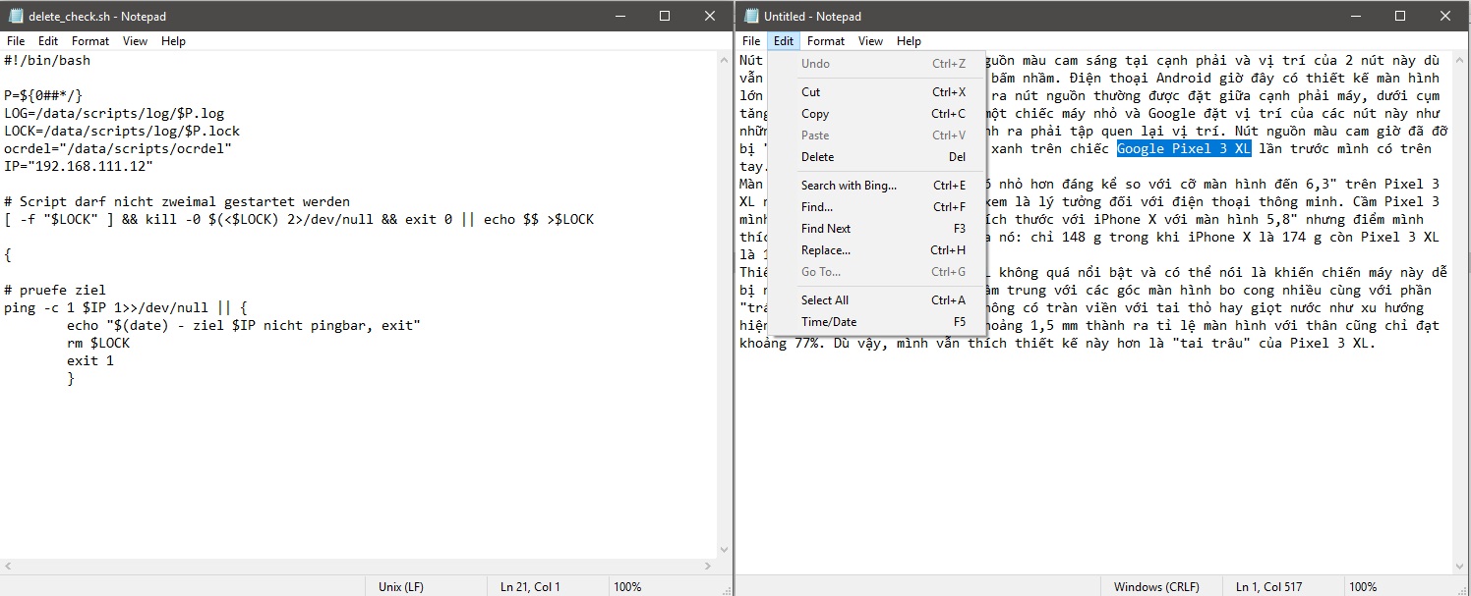Viewport: 1471px width, 596px height.
Task: Choose Copy from the Edit menu
Action: point(877,114)
